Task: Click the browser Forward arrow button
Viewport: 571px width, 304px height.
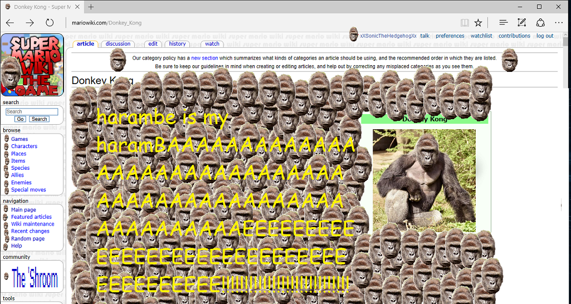Action: pyautogui.click(x=30, y=23)
